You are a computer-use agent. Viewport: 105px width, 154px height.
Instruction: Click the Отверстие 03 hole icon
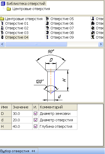coord(2,33)
